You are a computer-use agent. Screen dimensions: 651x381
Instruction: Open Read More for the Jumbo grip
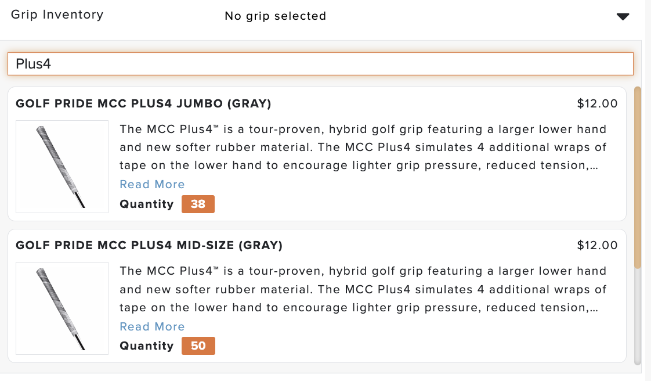tap(152, 185)
